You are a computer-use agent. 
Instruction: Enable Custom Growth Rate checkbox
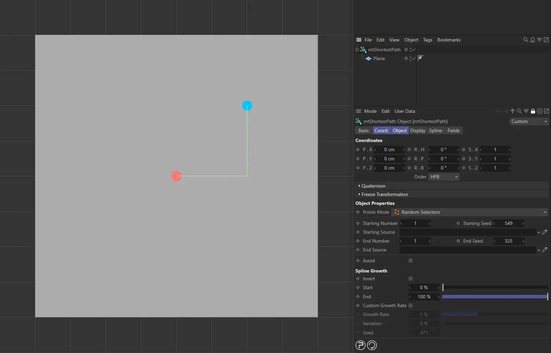[411, 305]
